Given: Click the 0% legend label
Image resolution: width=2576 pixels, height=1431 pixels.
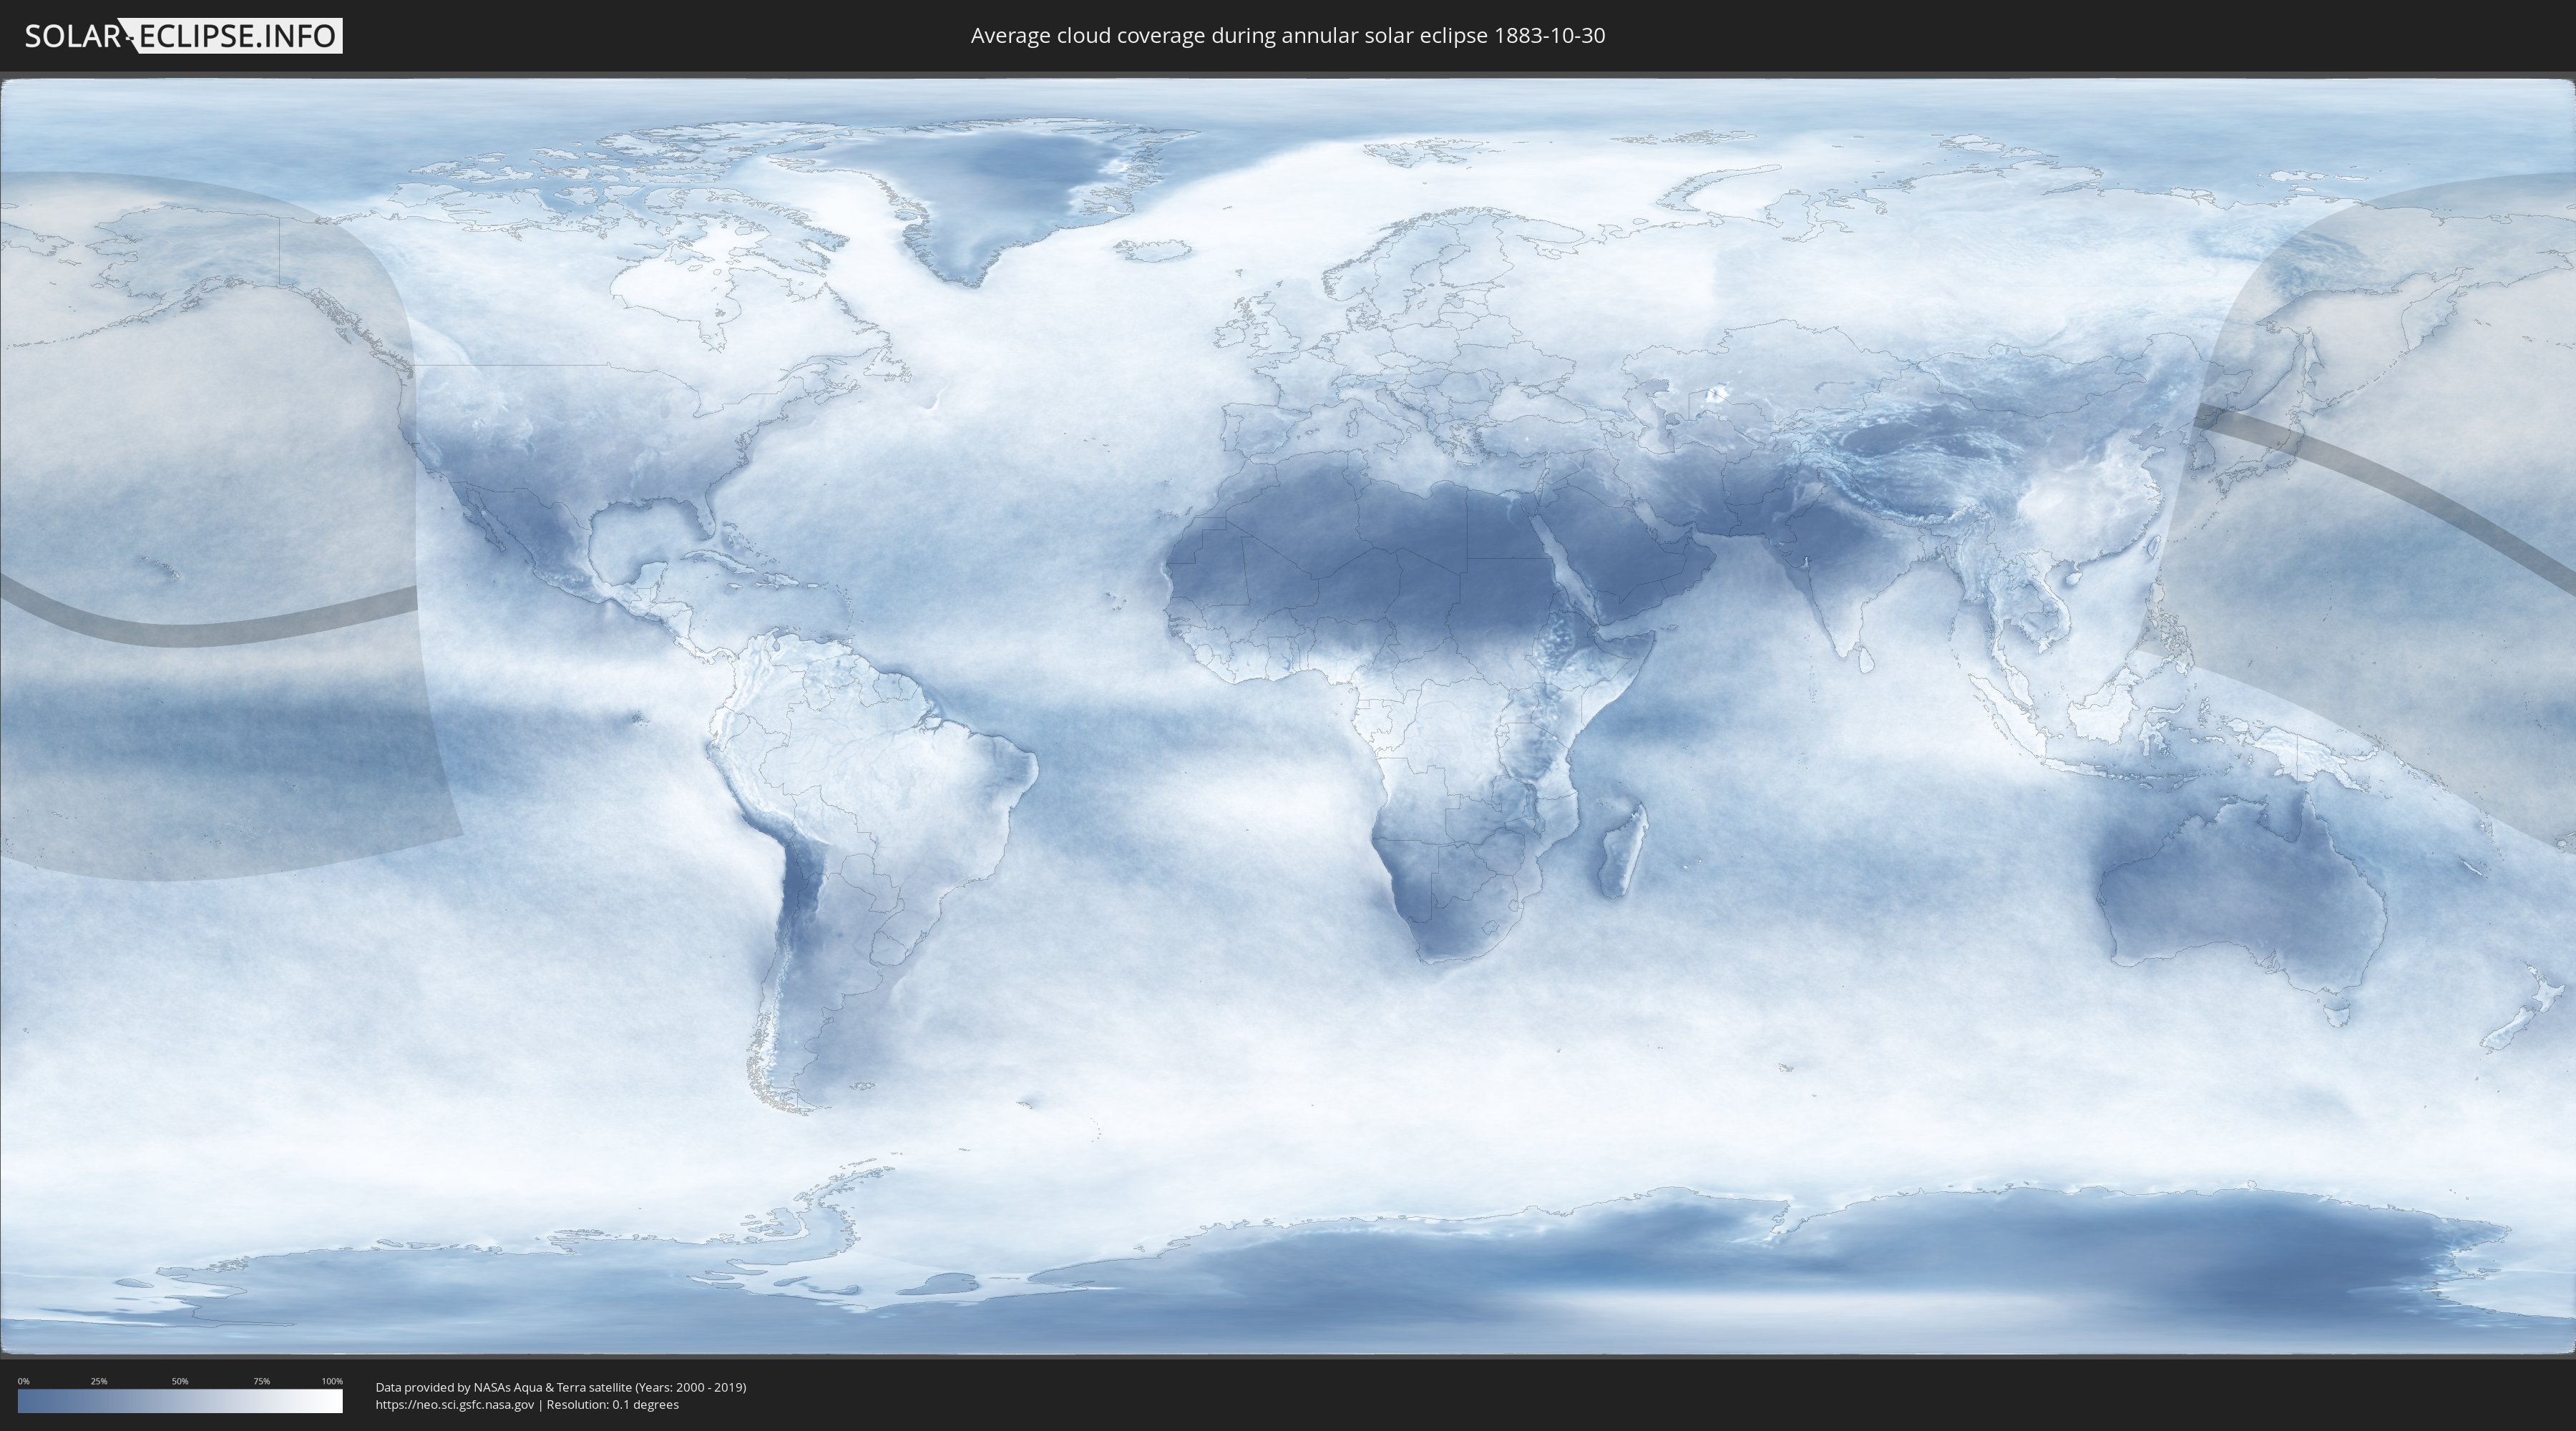Looking at the screenshot, I should coord(23,1381).
